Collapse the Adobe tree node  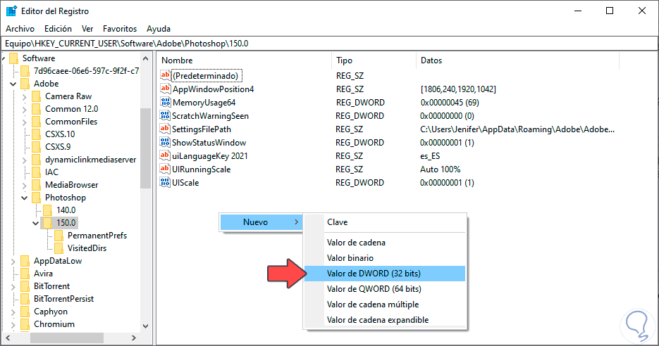[14, 84]
